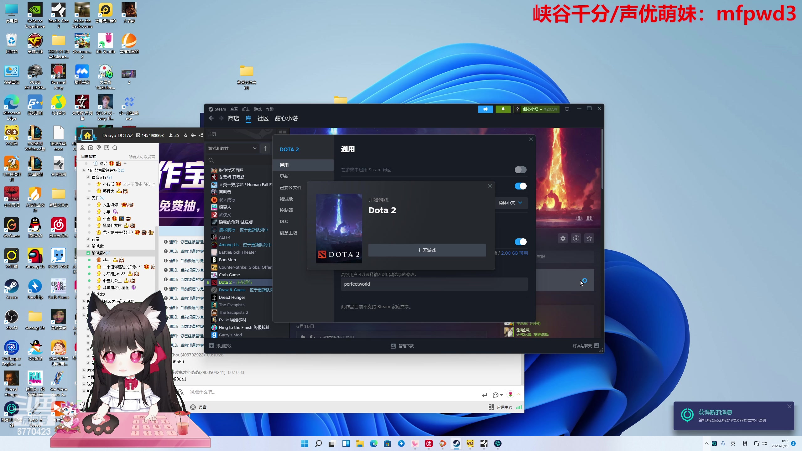Viewport: 802px width, 451px height.
Task: Disable the bottom blue toggle in game properties
Action: [x=520, y=242]
